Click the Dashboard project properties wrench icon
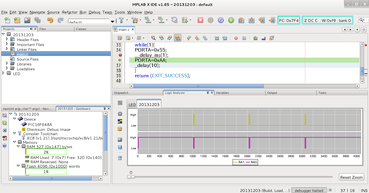This screenshot has height=193, width=369. pyautogui.click(x=5, y=115)
